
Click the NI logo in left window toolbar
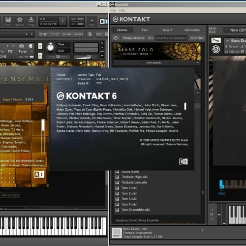tap(104, 21)
